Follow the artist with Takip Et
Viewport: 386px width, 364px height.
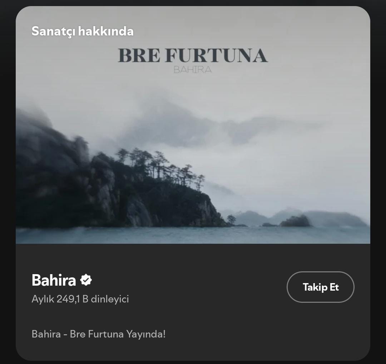(320, 287)
